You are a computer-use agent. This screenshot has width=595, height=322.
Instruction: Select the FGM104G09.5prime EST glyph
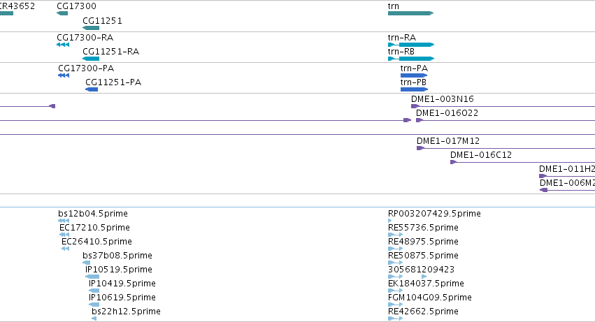coord(396,305)
